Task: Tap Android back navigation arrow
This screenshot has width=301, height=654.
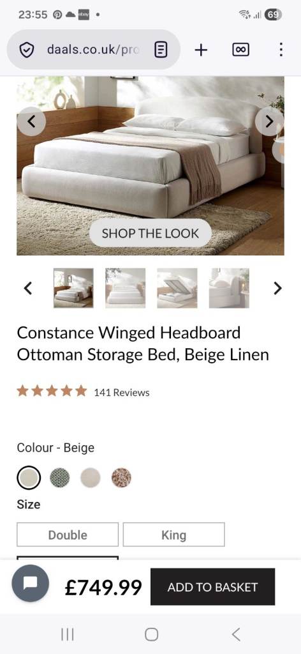Action: pyautogui.click(x=236, y=634)
